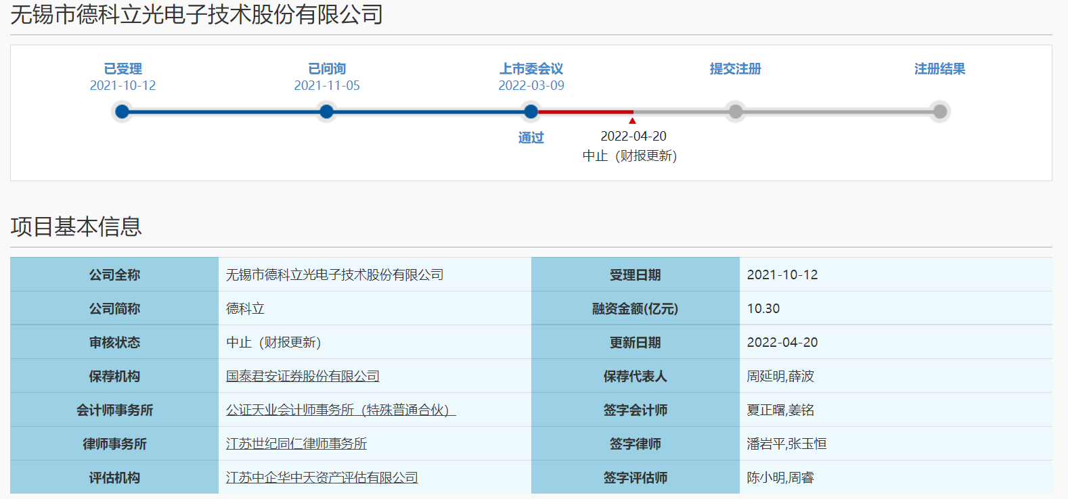Click the 会计师事务所 header cell
Screen dimensions: 1068x499
[114, 410]
